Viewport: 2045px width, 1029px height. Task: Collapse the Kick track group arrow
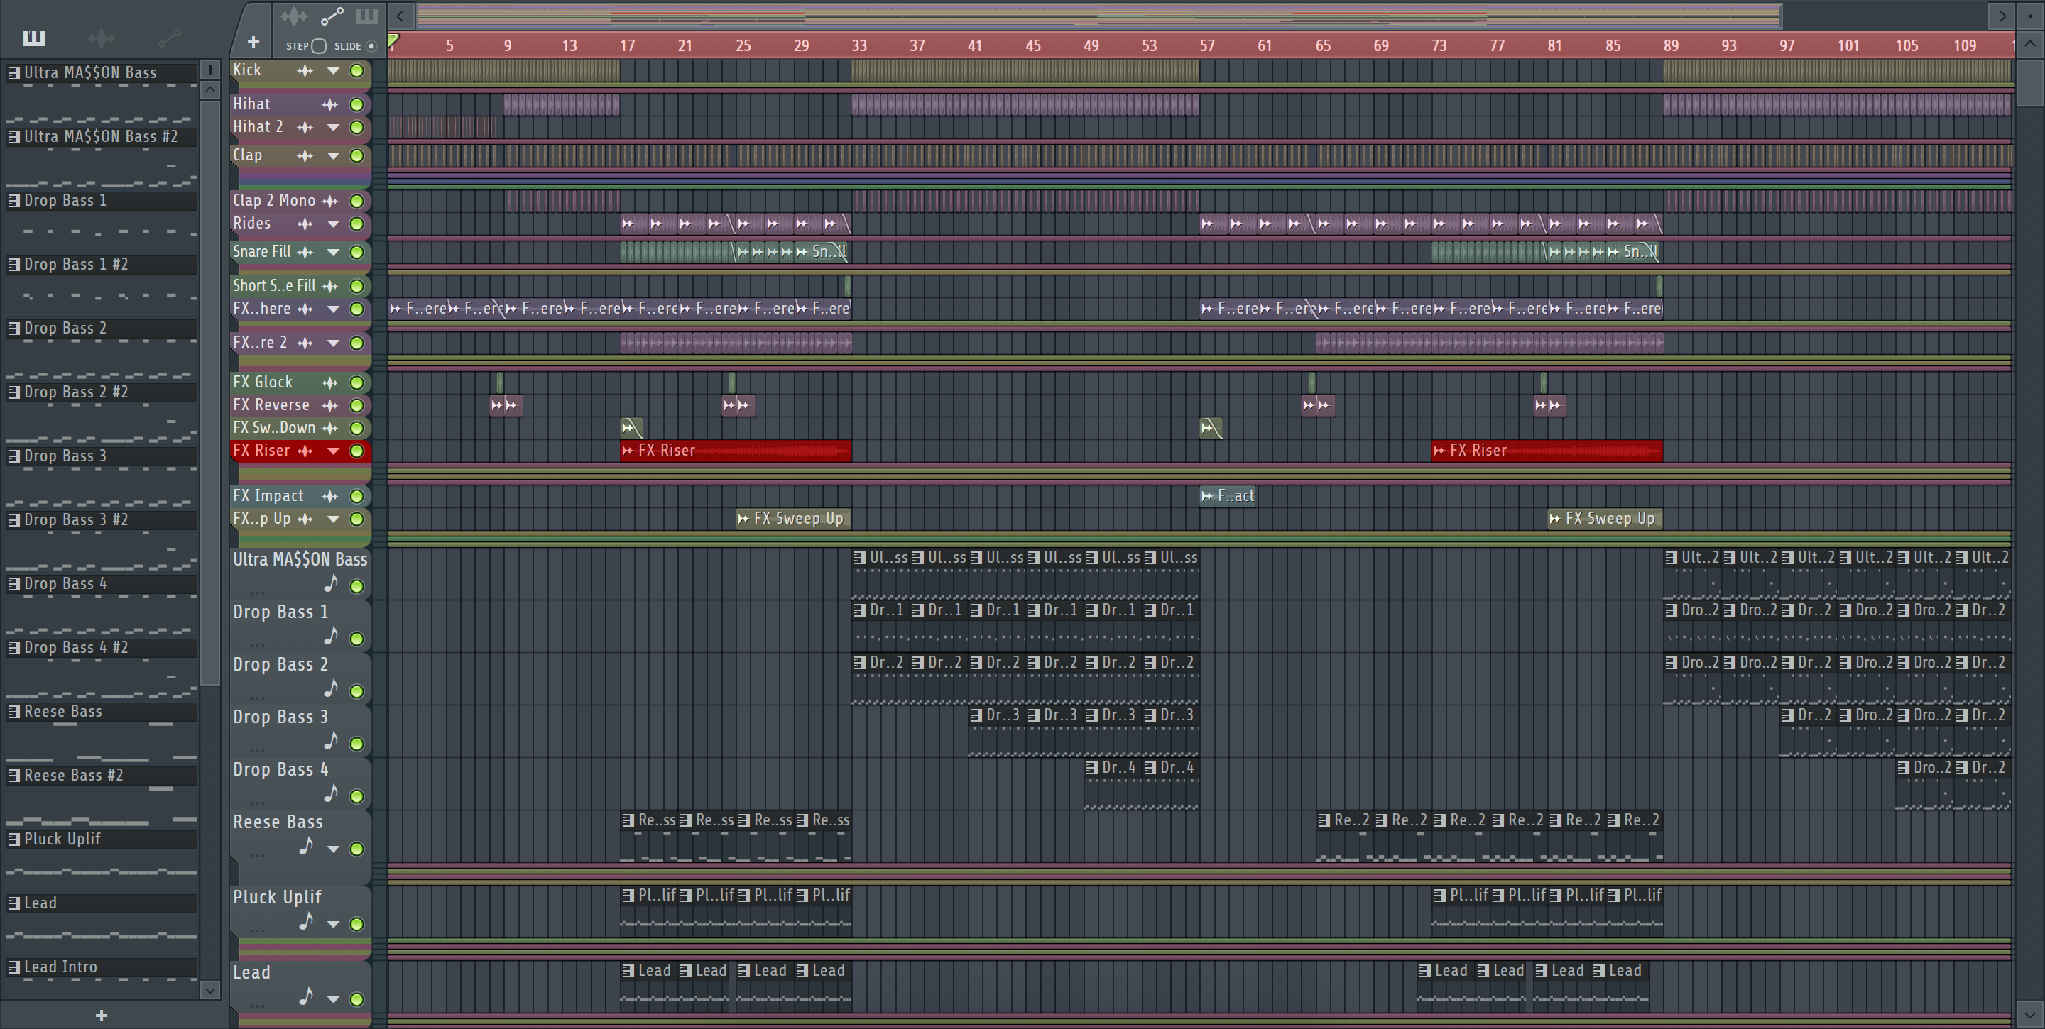334,70
